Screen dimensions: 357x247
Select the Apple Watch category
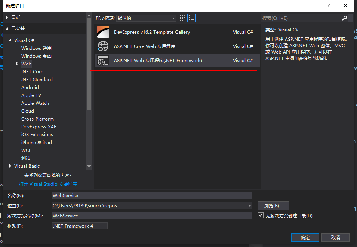35,103
